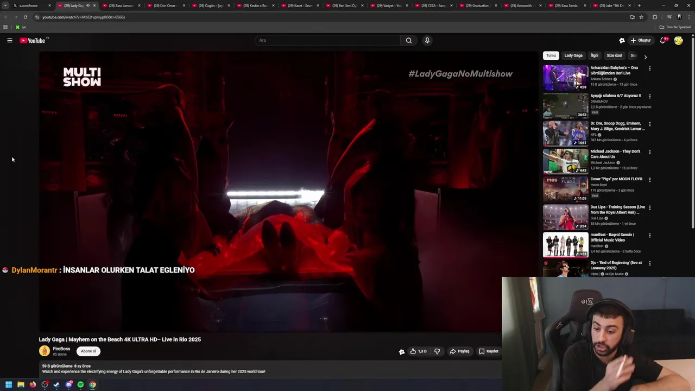The image size is (695, 391).
Task: Open Ankara'dan Babylon'a video thumbnail
Action: tap(565, 78)
